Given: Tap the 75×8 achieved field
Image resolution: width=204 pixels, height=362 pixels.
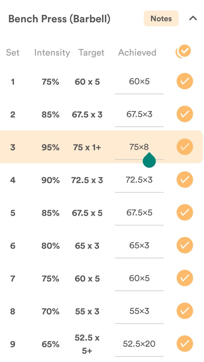Looking at the screenshot, I should coord(139,147).
